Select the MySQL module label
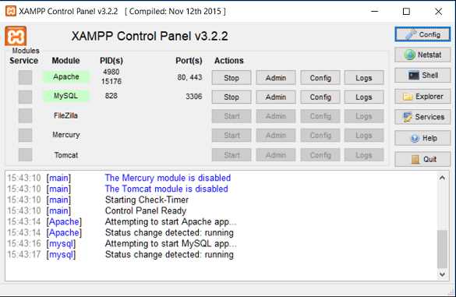 [66, 96]
